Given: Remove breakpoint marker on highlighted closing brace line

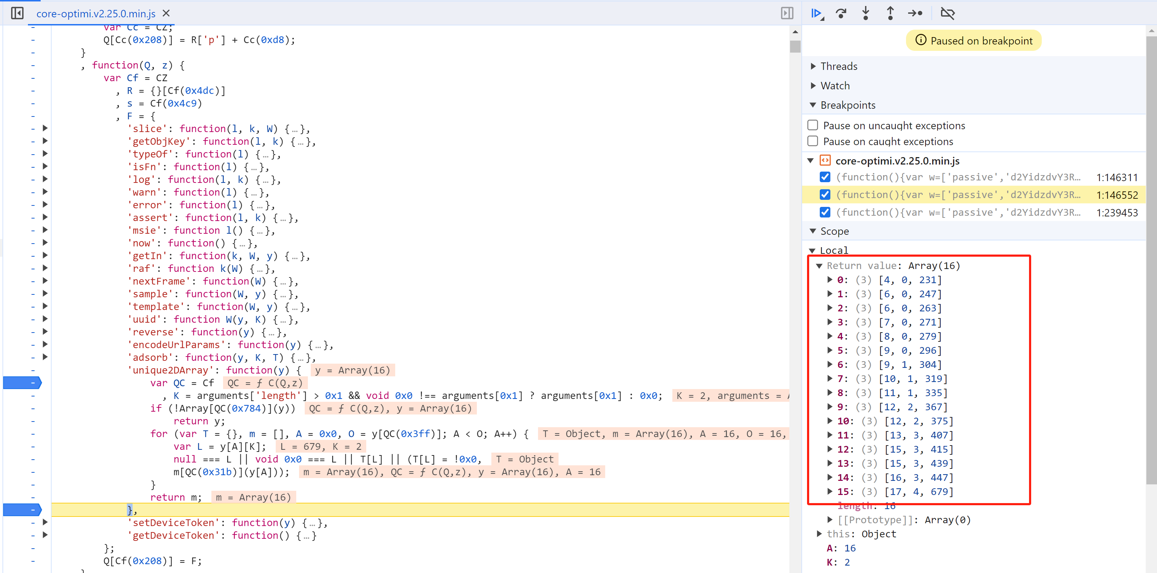Looking at the screenshot, I should [23, 510].
